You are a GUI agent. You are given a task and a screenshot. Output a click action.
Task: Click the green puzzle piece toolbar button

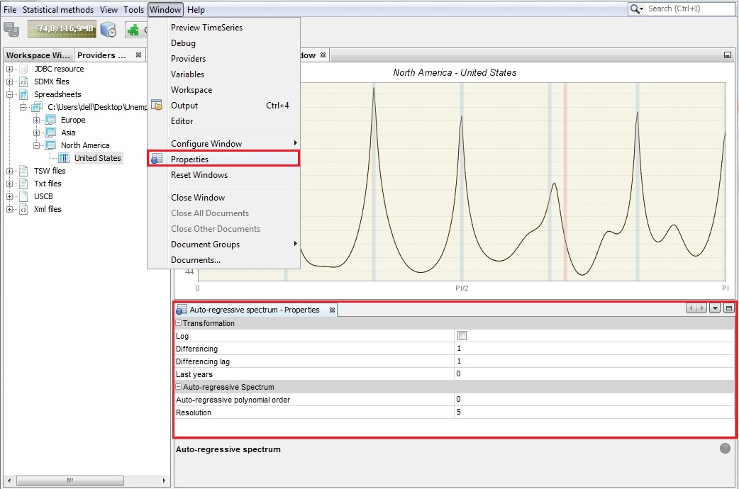(133, 29)
